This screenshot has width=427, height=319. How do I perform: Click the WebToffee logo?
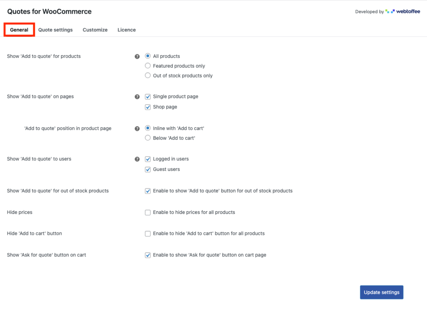tap(402, 11)
